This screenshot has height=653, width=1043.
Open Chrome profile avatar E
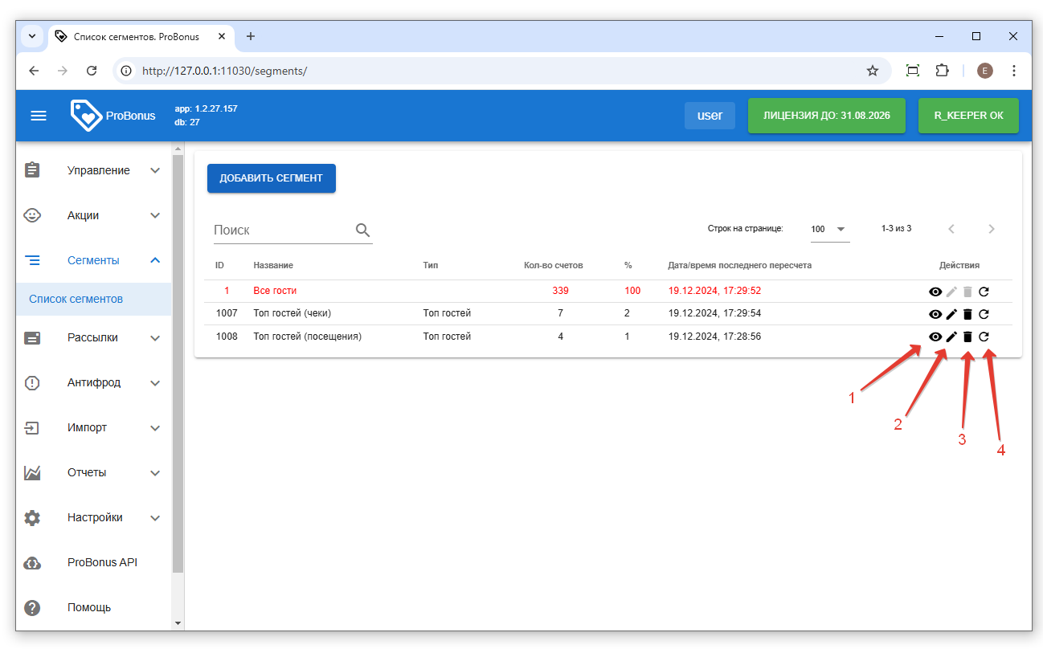point(985,71)
